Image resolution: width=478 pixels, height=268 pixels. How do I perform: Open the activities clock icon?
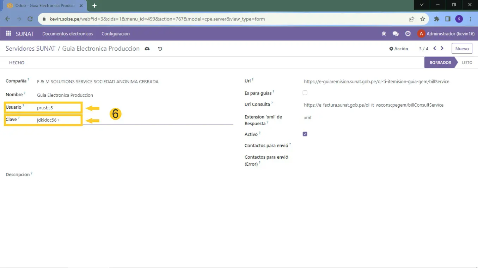(x=408, y=34)
